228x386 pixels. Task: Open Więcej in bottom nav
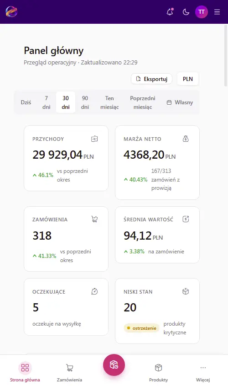[203, 372]
